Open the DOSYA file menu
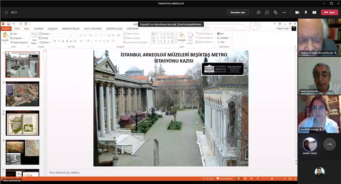The height and width of the screenshot is (184, 341). [x=6, y=29]
